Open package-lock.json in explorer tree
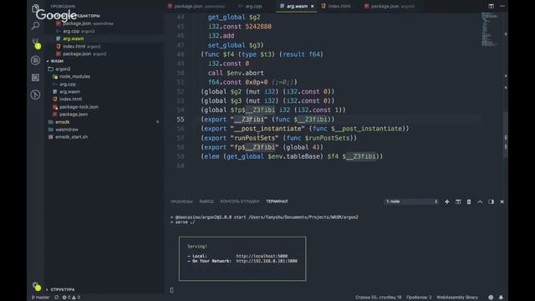The height and width of the screenshot is (301, 535). [79, 107]
